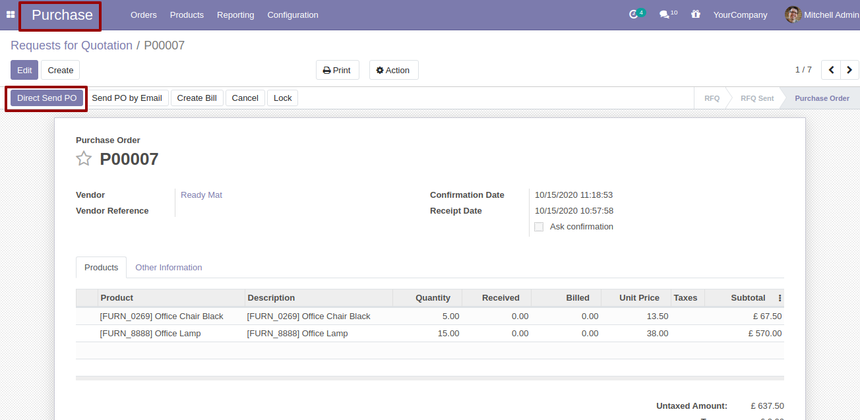Click Direct Send PO button
Screen dimensions: 860x420
[x=47, y=98]
